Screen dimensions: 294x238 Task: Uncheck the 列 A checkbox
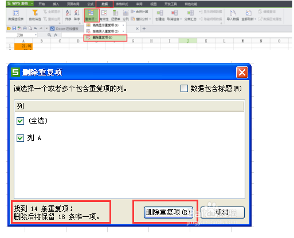20,138
